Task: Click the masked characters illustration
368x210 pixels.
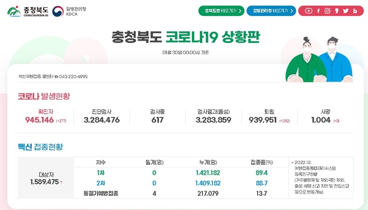Action: click(x=319, y=59)
